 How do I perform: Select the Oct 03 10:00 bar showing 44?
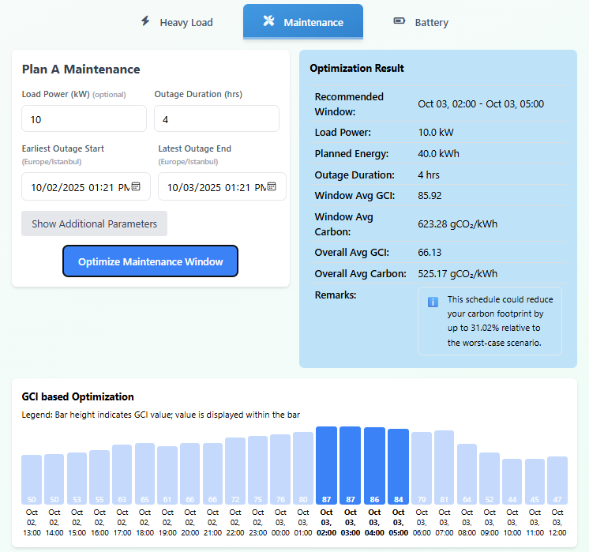click(512, 482)
